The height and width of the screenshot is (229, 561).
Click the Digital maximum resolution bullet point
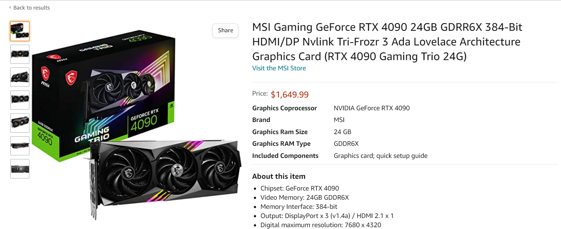321,225
